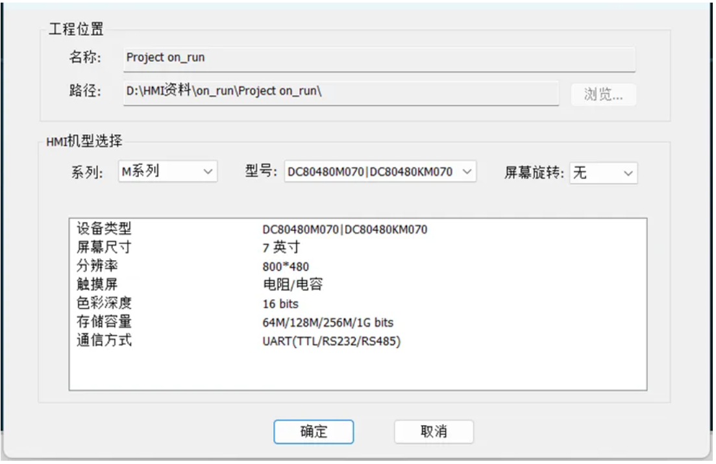Open the 系列 M系列 dropdown
This screenshot has width=716, height=464.
coord(167,171)
